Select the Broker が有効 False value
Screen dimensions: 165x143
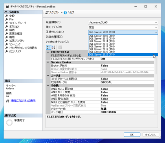(127, 65)
